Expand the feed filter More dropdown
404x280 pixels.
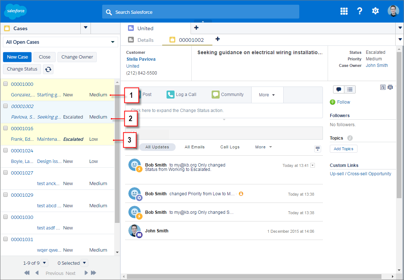click(x=263, y=147)
